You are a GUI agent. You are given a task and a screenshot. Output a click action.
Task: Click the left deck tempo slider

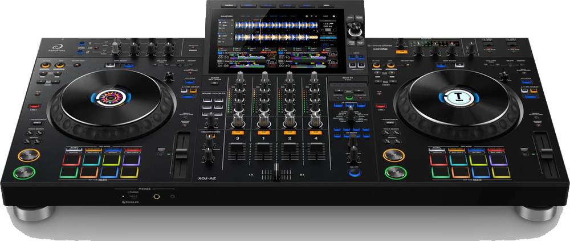point(182,154)
